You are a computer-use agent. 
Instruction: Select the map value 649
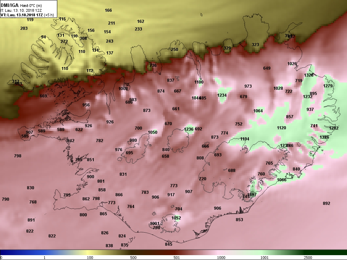pyautogui.click(x=266, y=68)
